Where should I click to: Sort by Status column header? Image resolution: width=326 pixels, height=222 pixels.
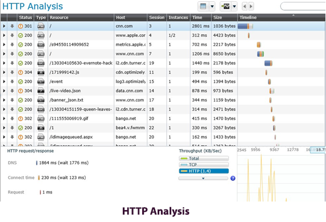coord(25,18)
